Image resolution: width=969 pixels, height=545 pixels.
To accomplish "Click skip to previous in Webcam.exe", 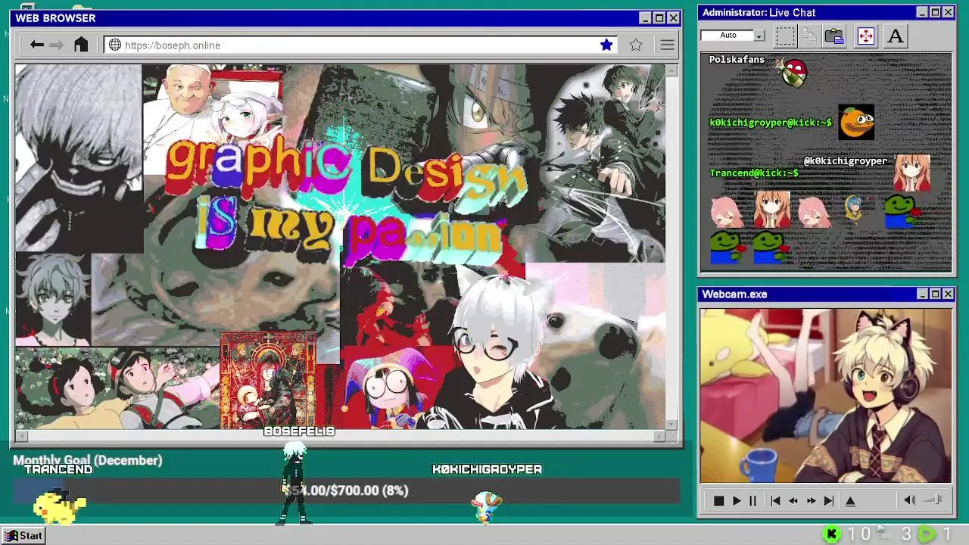I will pos(775,501).
